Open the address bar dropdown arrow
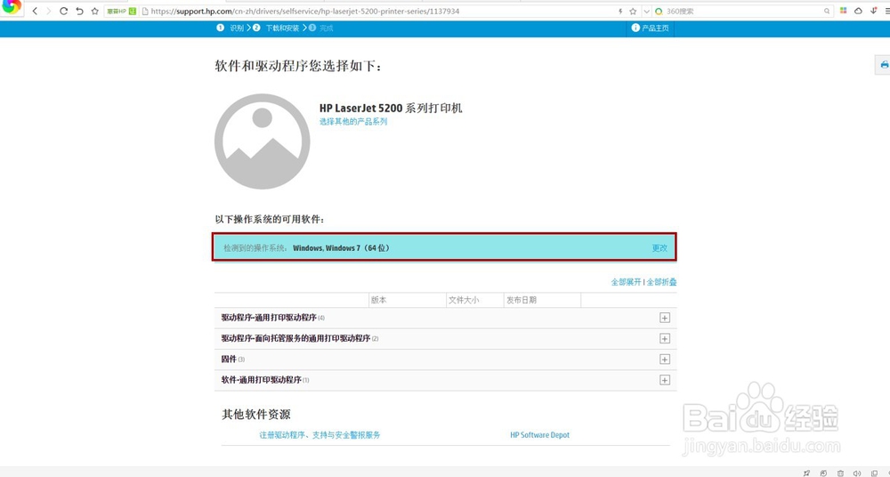Screen dimensions: 890x477 (x=646, y=11)
